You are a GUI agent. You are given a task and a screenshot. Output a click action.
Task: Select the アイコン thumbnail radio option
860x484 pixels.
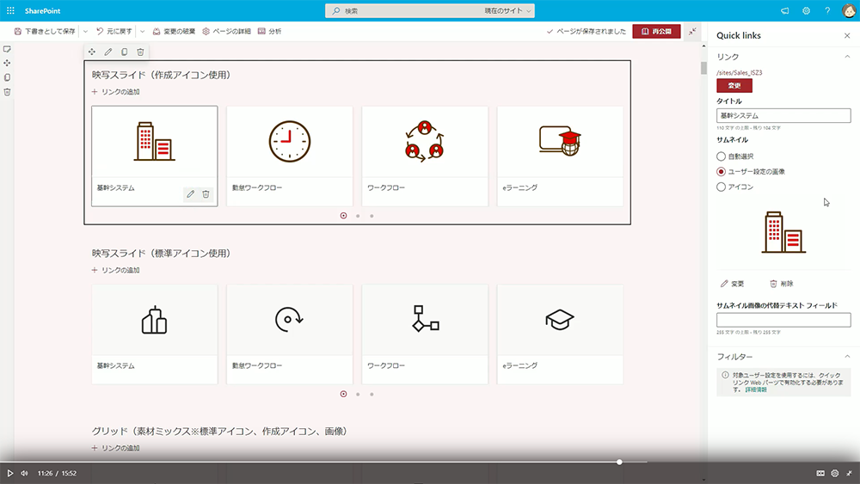(722, 187)
